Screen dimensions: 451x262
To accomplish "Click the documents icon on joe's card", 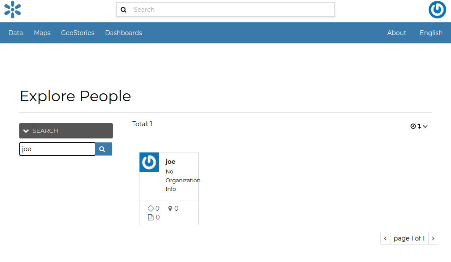I will (150, 217).
